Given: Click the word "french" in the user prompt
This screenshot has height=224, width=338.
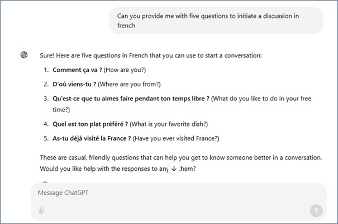Looking at the screenshot, I should coord(127,26).
